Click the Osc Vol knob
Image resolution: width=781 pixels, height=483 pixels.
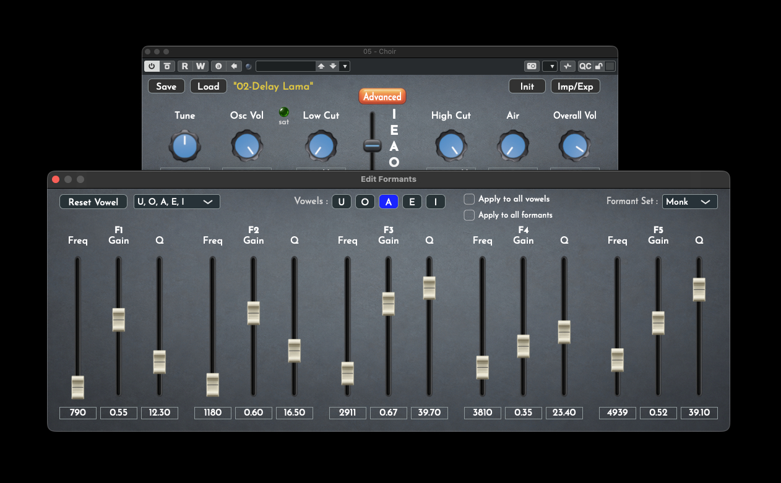tap(247, 146)
